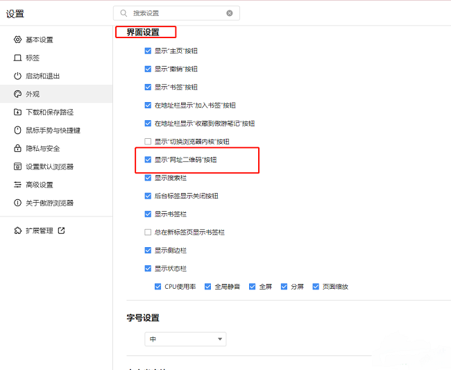Click the 字号设置 heading

pyautogui.click(x=143, y=318)
